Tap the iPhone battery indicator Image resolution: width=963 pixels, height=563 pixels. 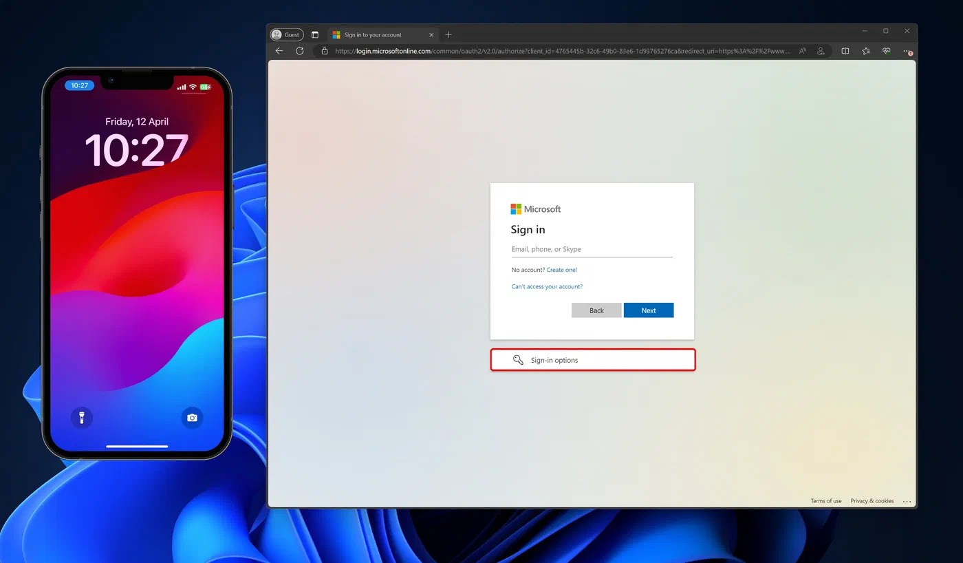coord(205,87)
